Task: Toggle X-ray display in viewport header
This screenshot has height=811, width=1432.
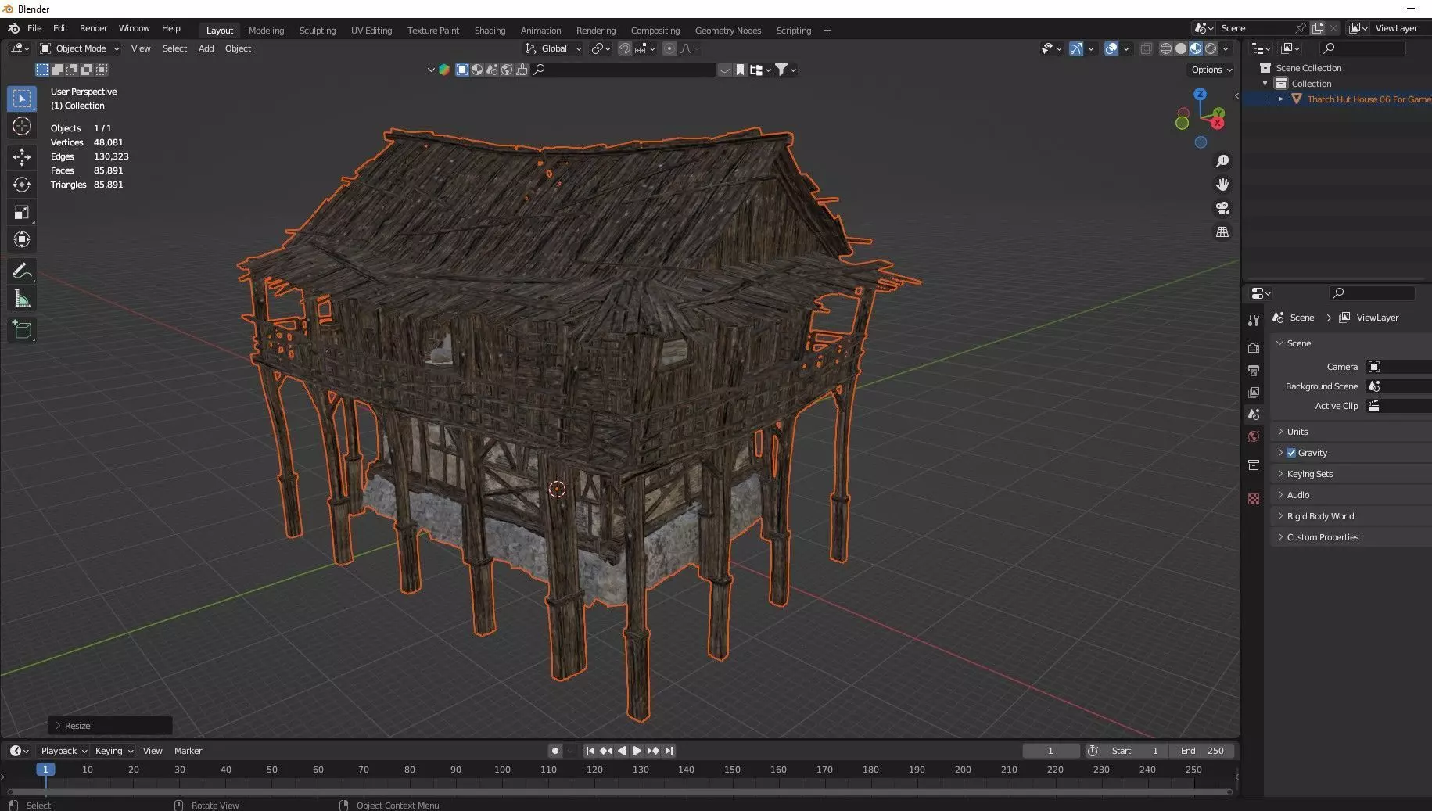Action: click(x=1146, y=48)
